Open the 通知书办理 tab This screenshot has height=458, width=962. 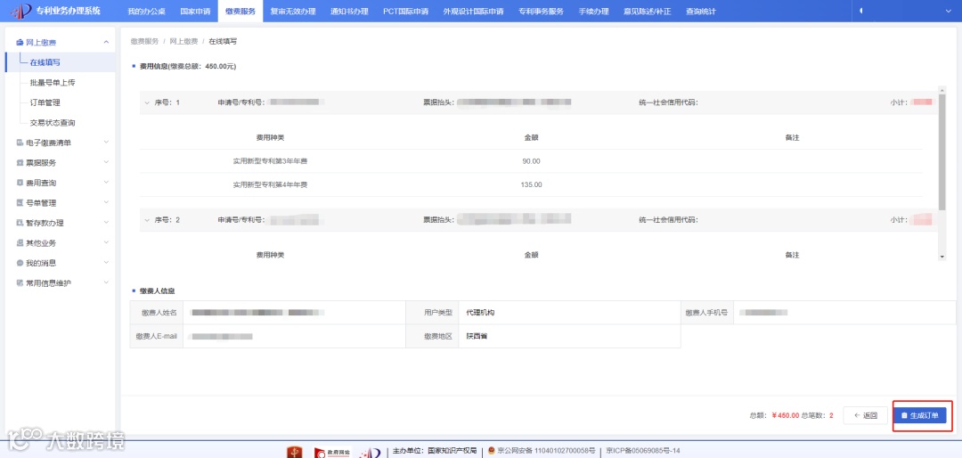click(349, 11)
